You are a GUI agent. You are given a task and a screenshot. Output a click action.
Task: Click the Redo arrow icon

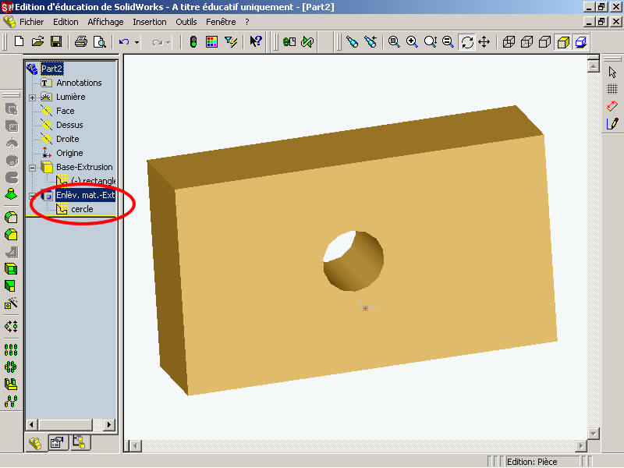pos(158,42)
